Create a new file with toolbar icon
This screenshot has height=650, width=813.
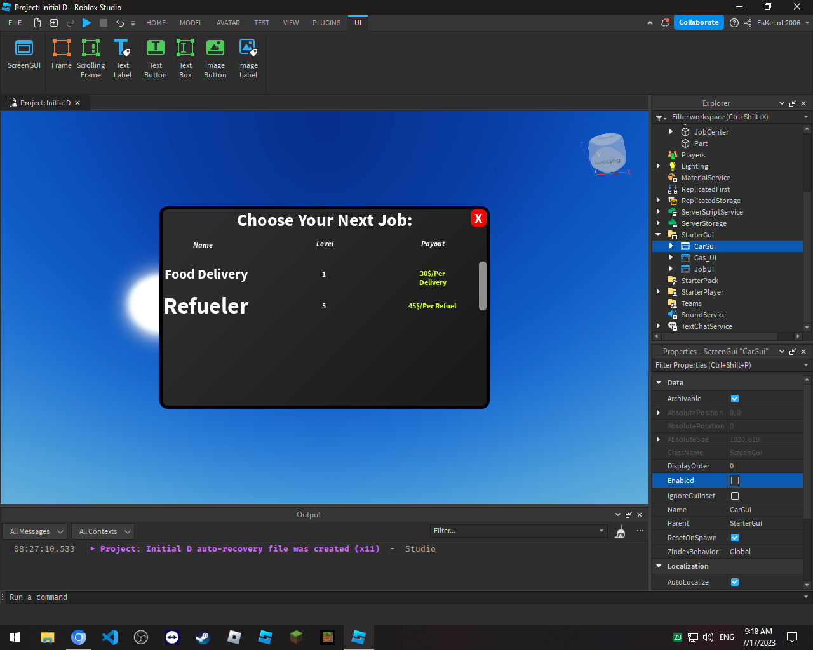tap(37, 23)
